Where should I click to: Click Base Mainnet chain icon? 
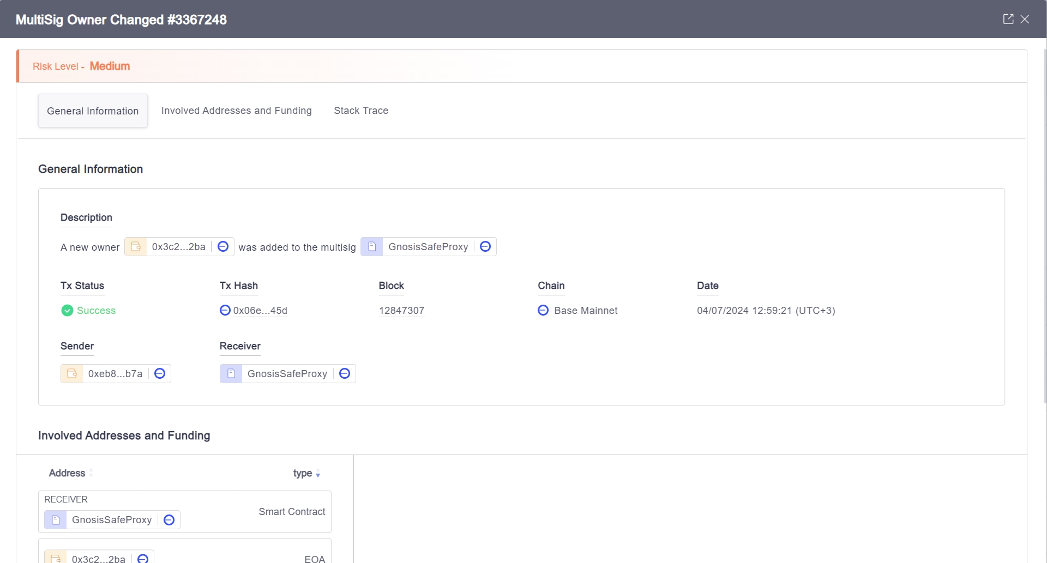click(543, 310)
